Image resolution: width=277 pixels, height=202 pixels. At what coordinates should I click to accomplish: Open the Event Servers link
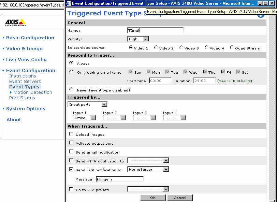click(25, 82)
